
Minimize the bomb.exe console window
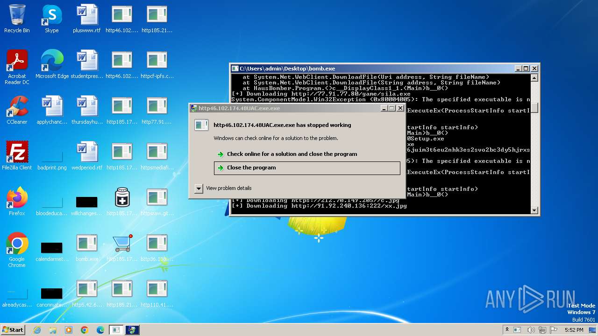[518, 69]
